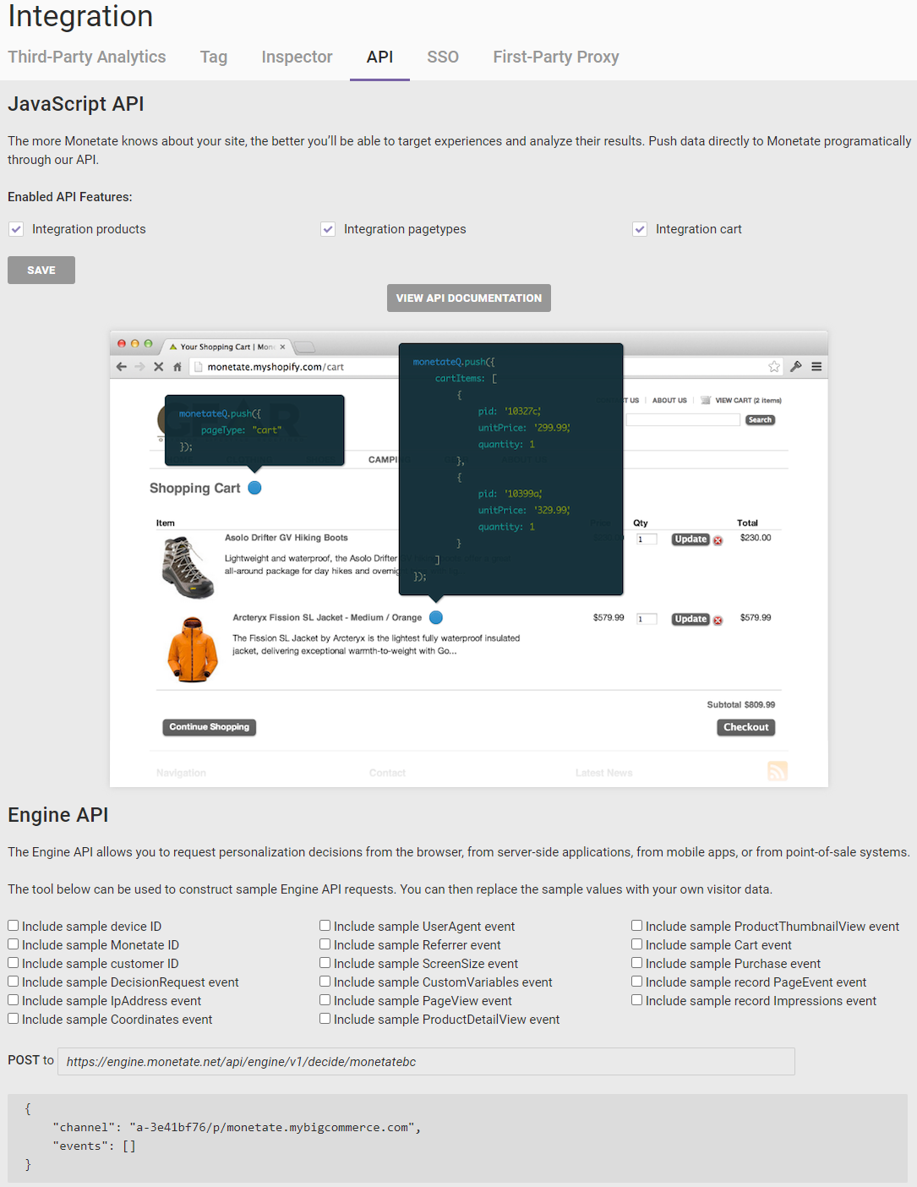The width and height of the screenshot is (917, 1187).
Task: Click the "events": [] line in JSON
Action: click(94, 1146)
